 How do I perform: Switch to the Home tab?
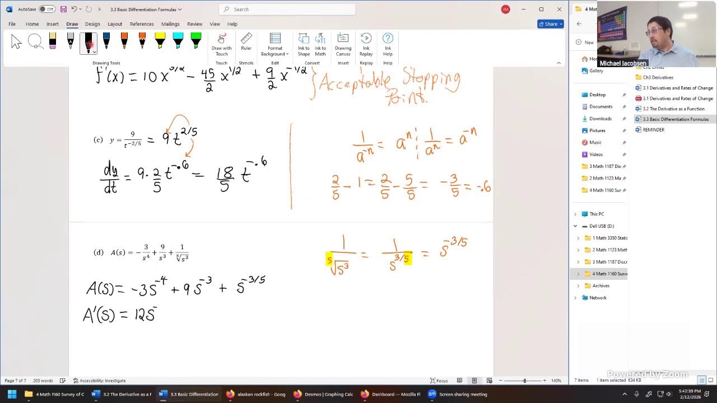coord(32,24)
